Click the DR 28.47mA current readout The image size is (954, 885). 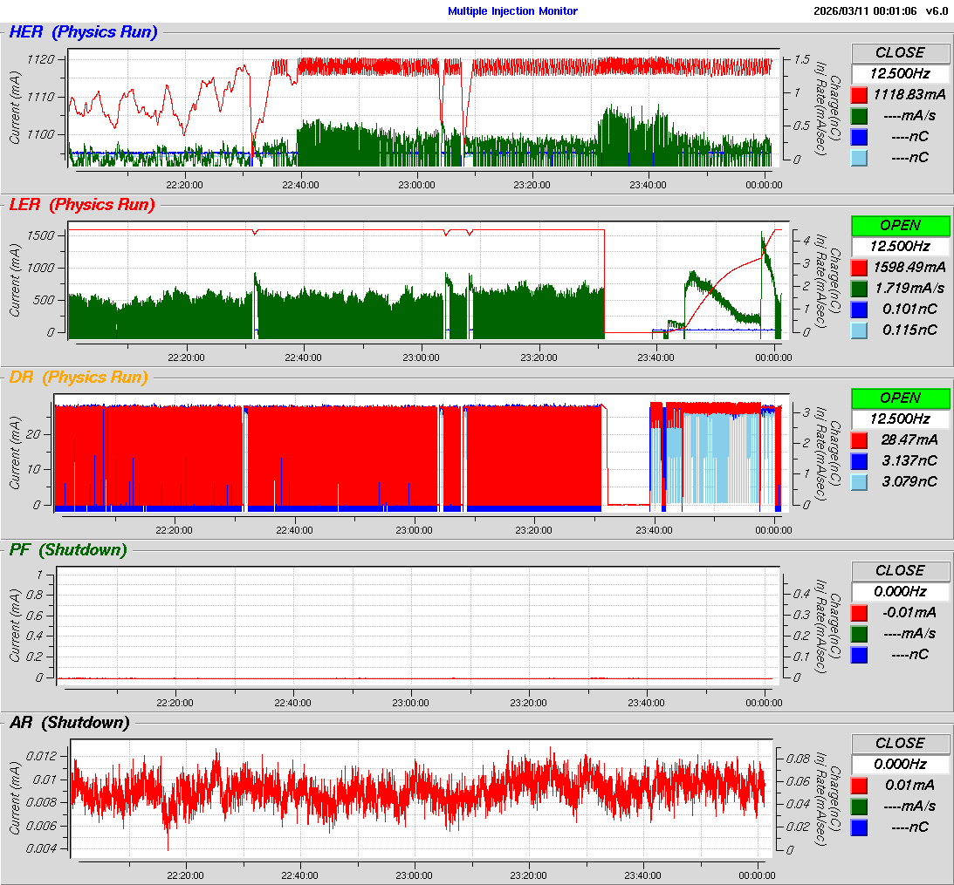(x=910, y=439)
